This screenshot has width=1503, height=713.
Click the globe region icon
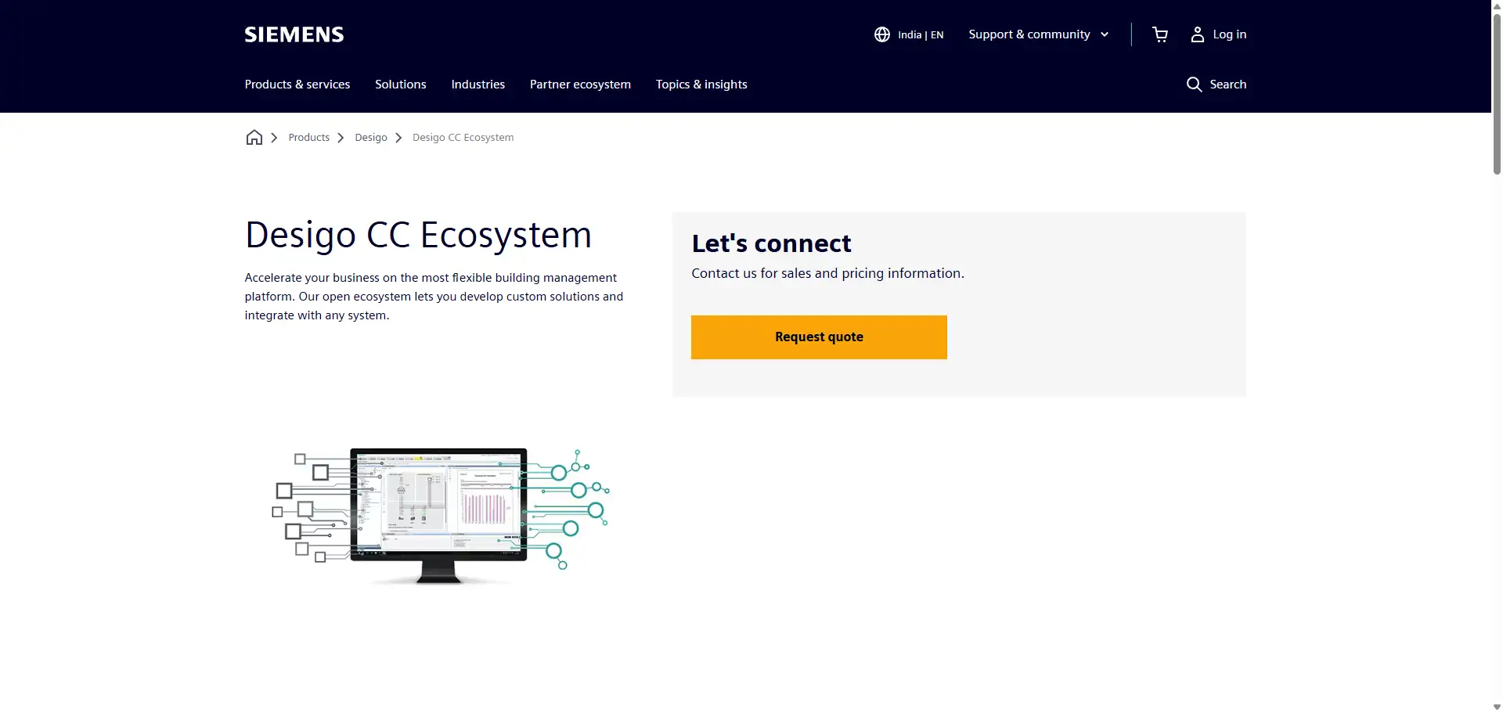(882, 34)
